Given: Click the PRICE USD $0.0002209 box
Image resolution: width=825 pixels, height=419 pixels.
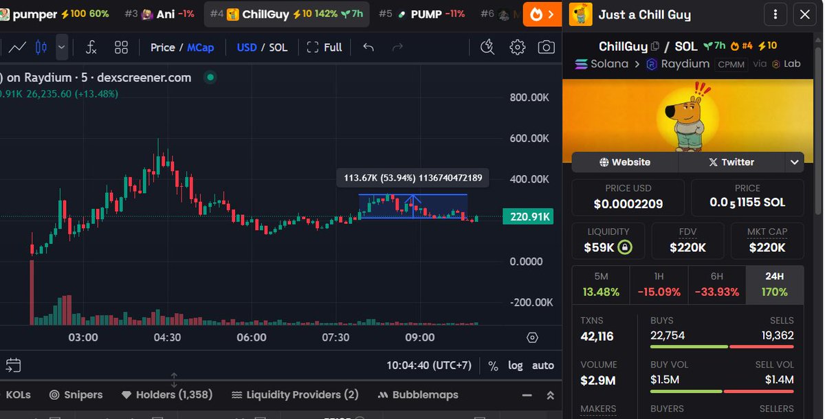Looking at the screenshot, I should point(628,198).
